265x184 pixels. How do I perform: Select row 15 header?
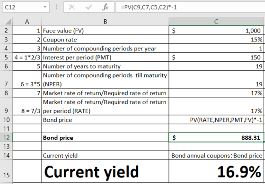pyautogui.click(x=6, y=171)
